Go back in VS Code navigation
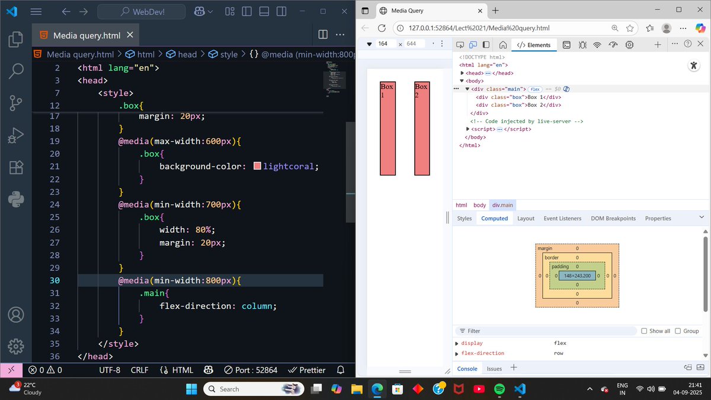 click(x=65, y=11)
